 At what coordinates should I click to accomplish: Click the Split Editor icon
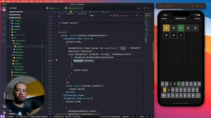pyautogui.click(x=148, y=8)
